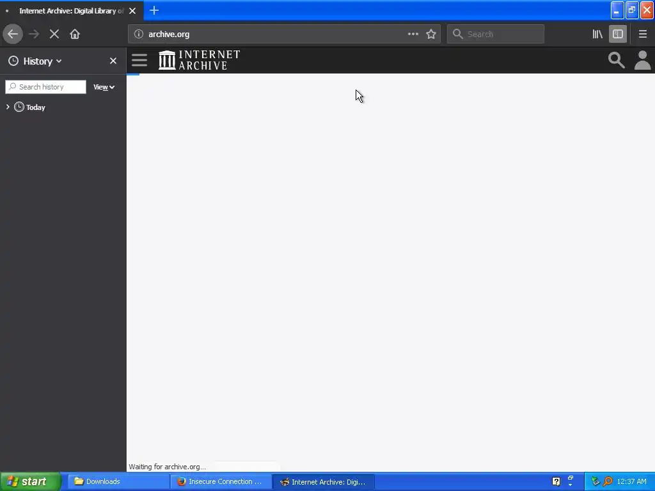Open page actions three-dot menu
Viewport: 655px width, 491px height.
point(413,35)
